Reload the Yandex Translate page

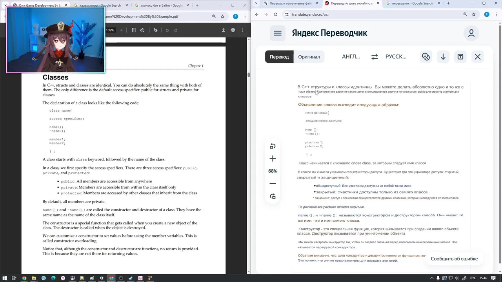pyautogui.click(x=276, y=14)
